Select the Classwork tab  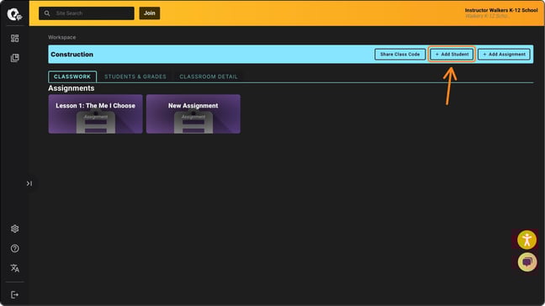(72, 76)
